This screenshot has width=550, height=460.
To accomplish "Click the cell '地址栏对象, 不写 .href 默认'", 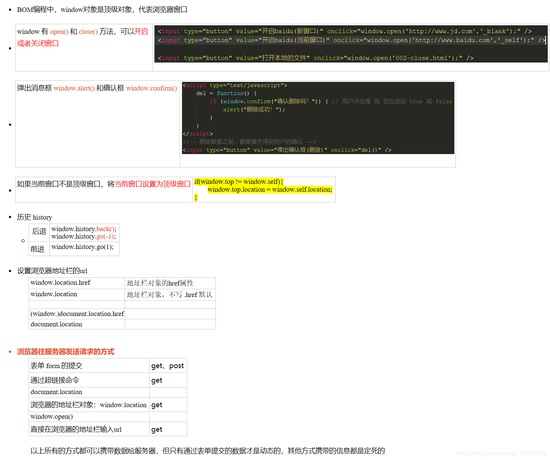I will (170, 295).
